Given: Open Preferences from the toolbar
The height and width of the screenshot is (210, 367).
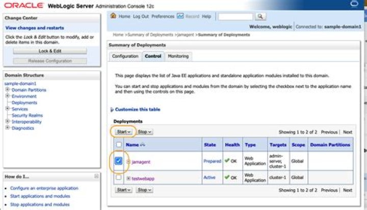Looking at the screenshot, I should point(163,16).
